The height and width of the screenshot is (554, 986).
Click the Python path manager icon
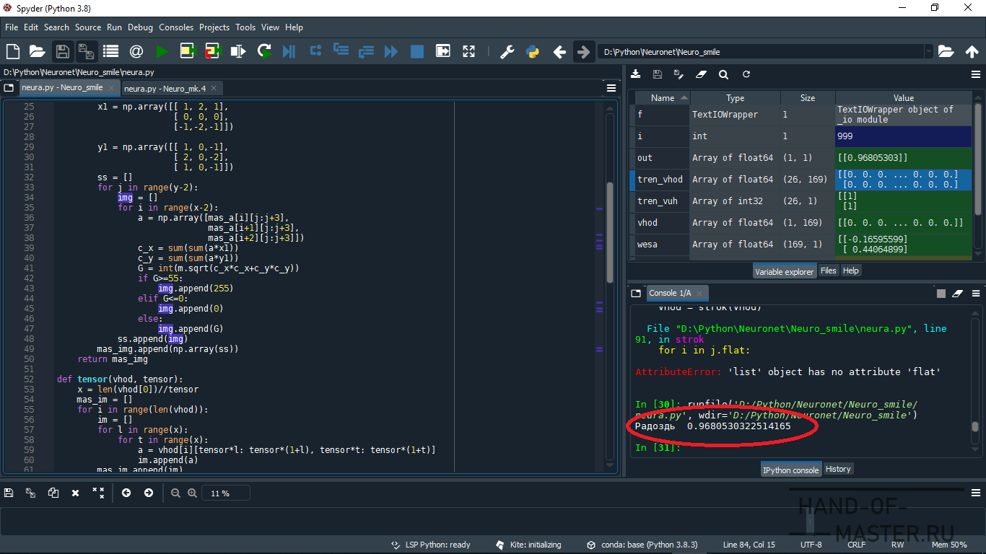click(x=533, y=51)
